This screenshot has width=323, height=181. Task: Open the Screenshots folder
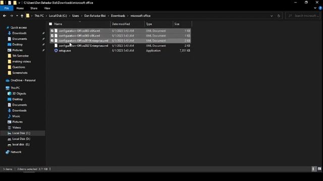[20, 73]
